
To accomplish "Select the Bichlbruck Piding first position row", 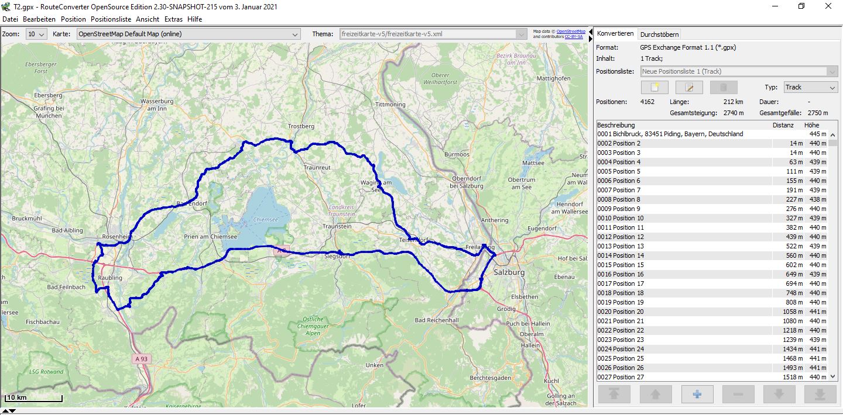I will click(670, 134).
